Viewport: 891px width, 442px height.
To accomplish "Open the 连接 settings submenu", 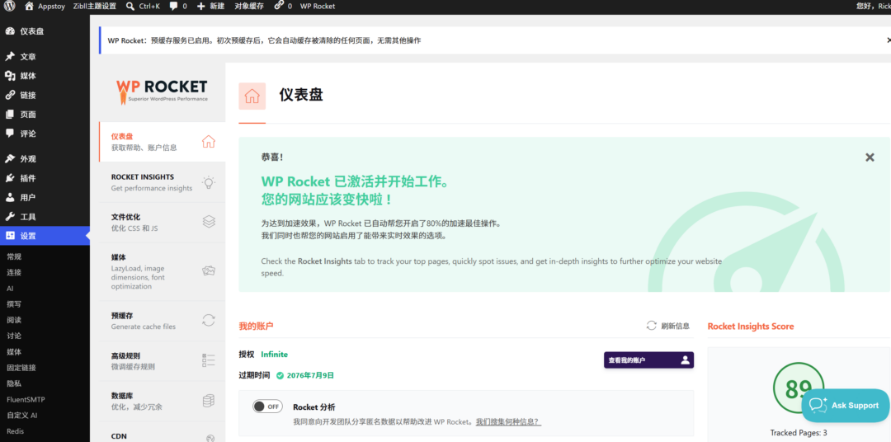I will tap(14, 273).
